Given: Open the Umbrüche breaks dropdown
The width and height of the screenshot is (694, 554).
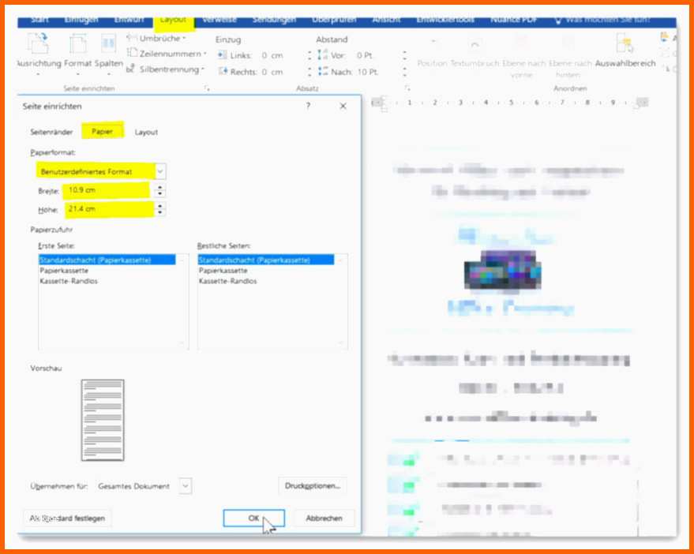Looking at the screenshot, I should point(156,39).
